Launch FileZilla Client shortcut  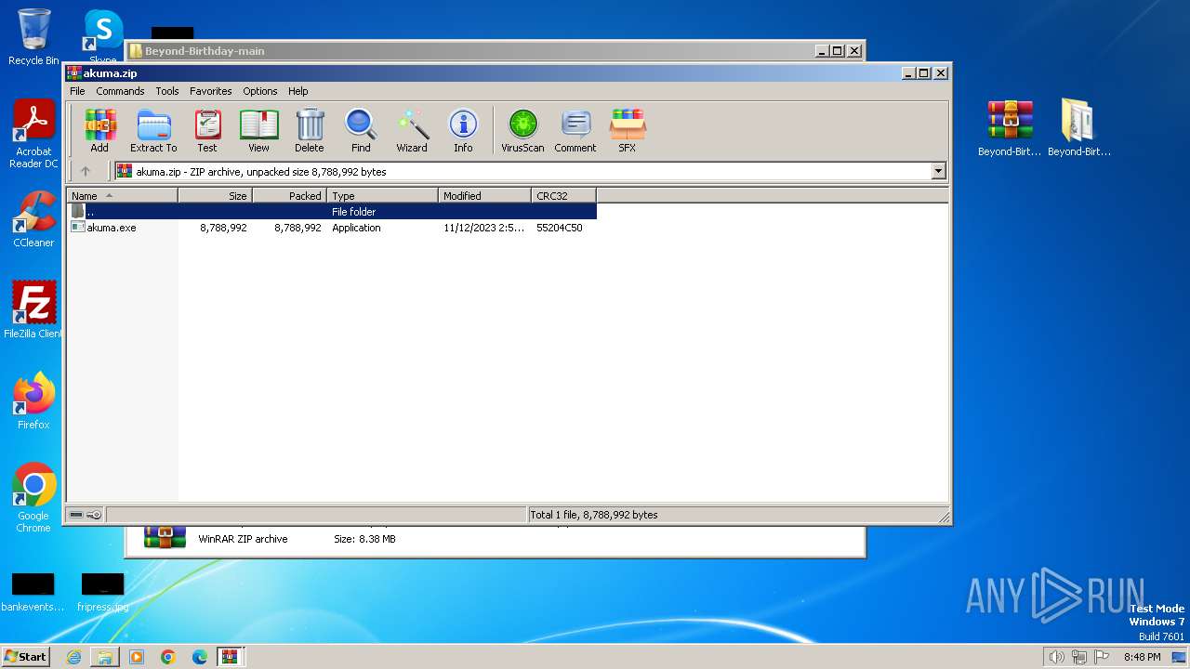click(x=33, y=309)
